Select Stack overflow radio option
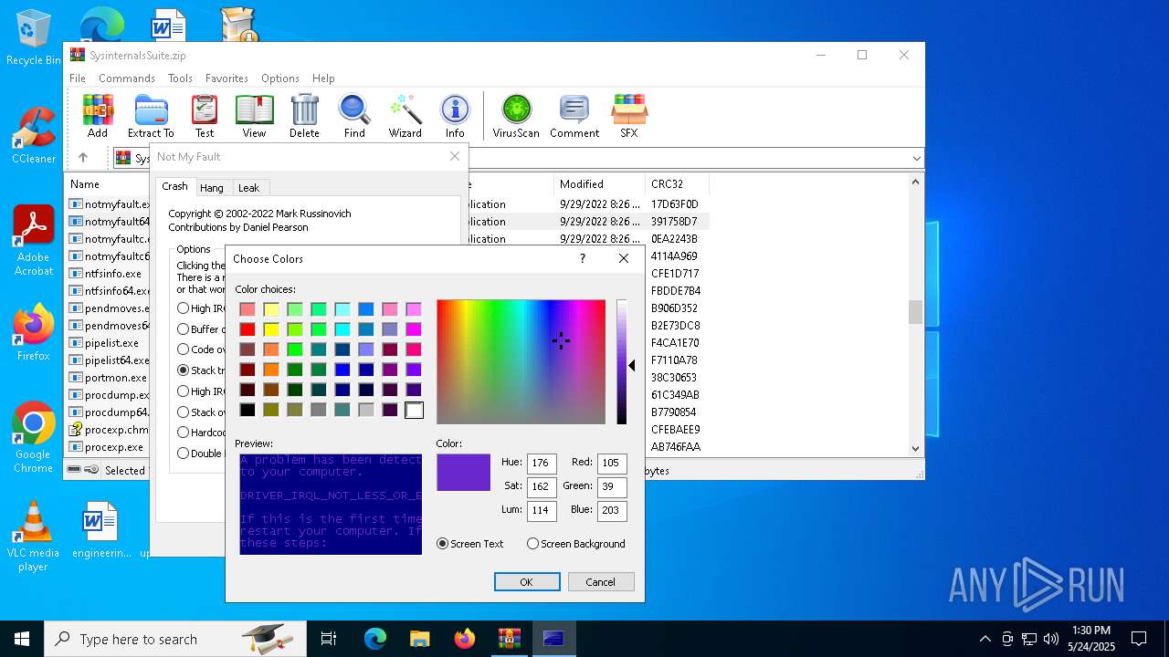 [x=184, y=412]
